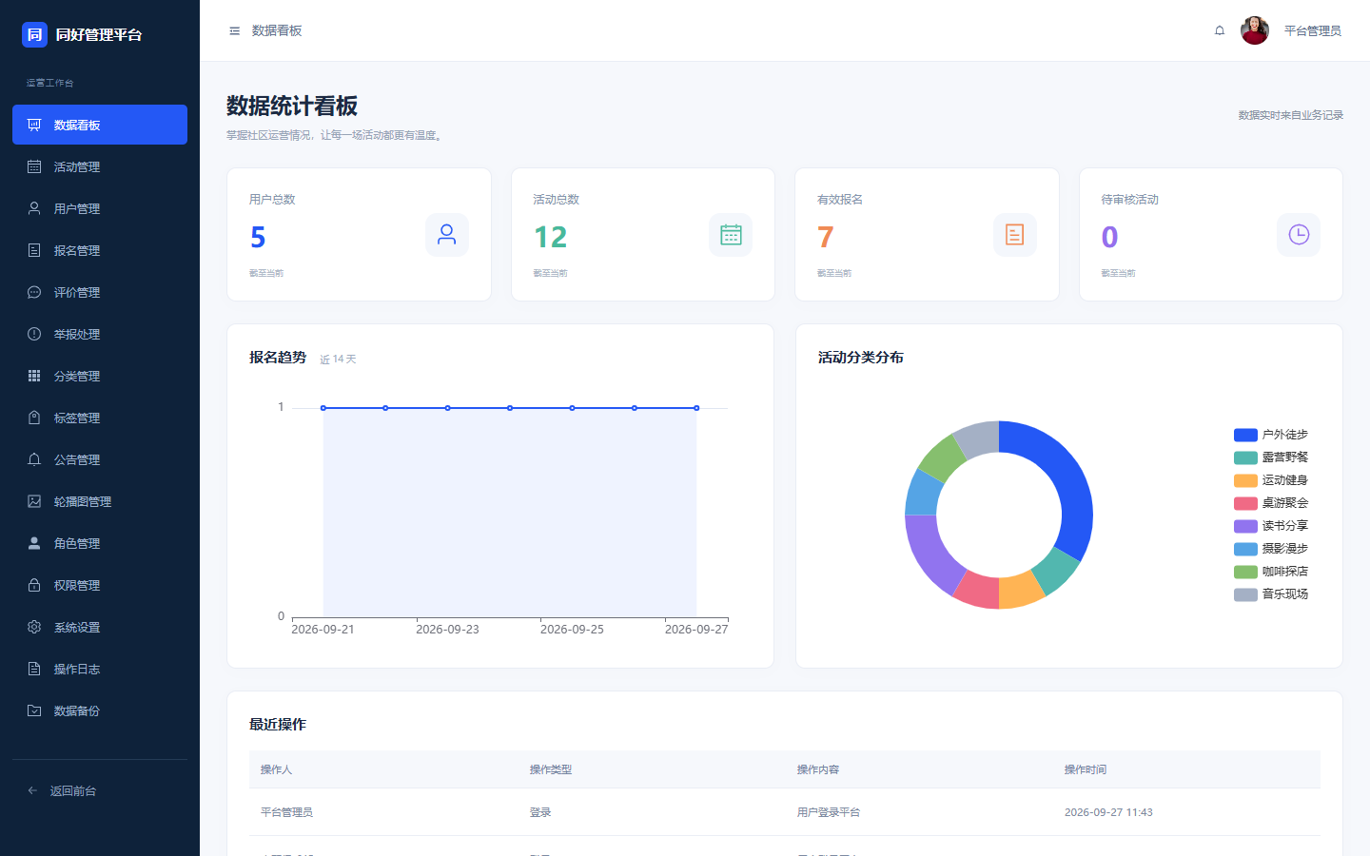
Task: Toggle the 音乐现场 legend item
Action: 1271,594
